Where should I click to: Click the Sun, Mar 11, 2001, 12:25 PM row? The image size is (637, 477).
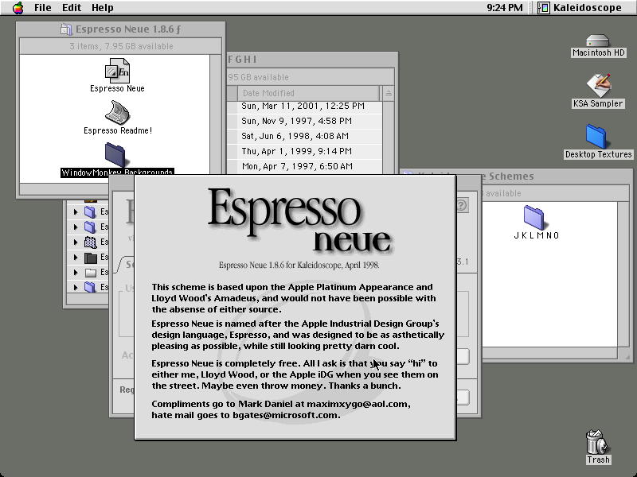tap(305, 106)
